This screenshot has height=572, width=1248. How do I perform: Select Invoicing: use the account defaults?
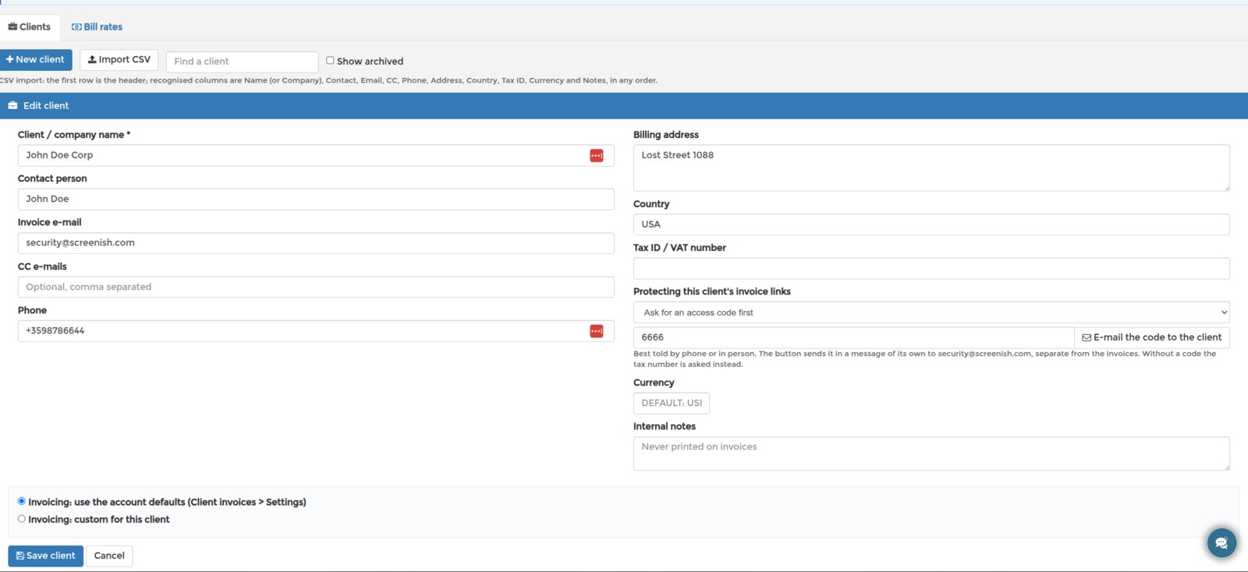22,501
